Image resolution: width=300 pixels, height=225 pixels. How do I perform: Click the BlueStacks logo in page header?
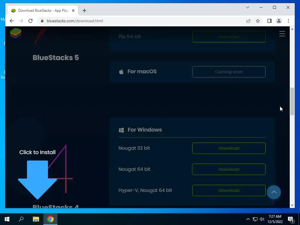point(16,33)
